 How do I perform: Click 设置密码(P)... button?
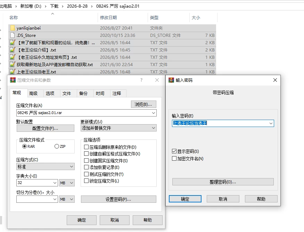118,199
